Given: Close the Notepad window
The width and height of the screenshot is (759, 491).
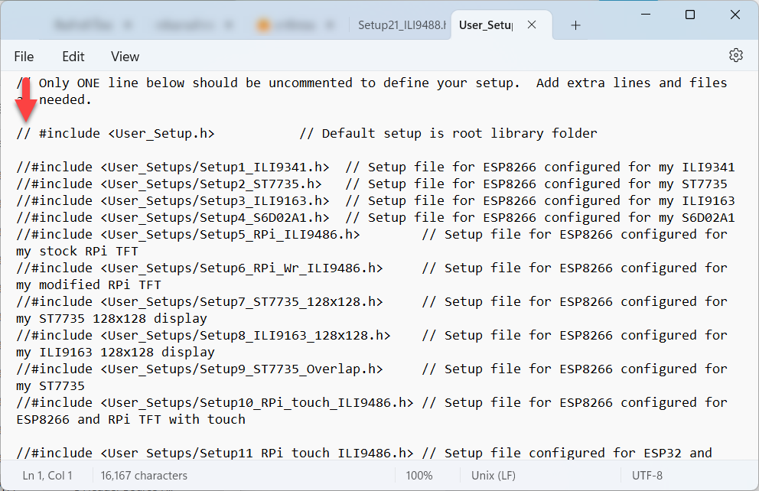Looking at the screenshot, I should [x=735, y=15].
